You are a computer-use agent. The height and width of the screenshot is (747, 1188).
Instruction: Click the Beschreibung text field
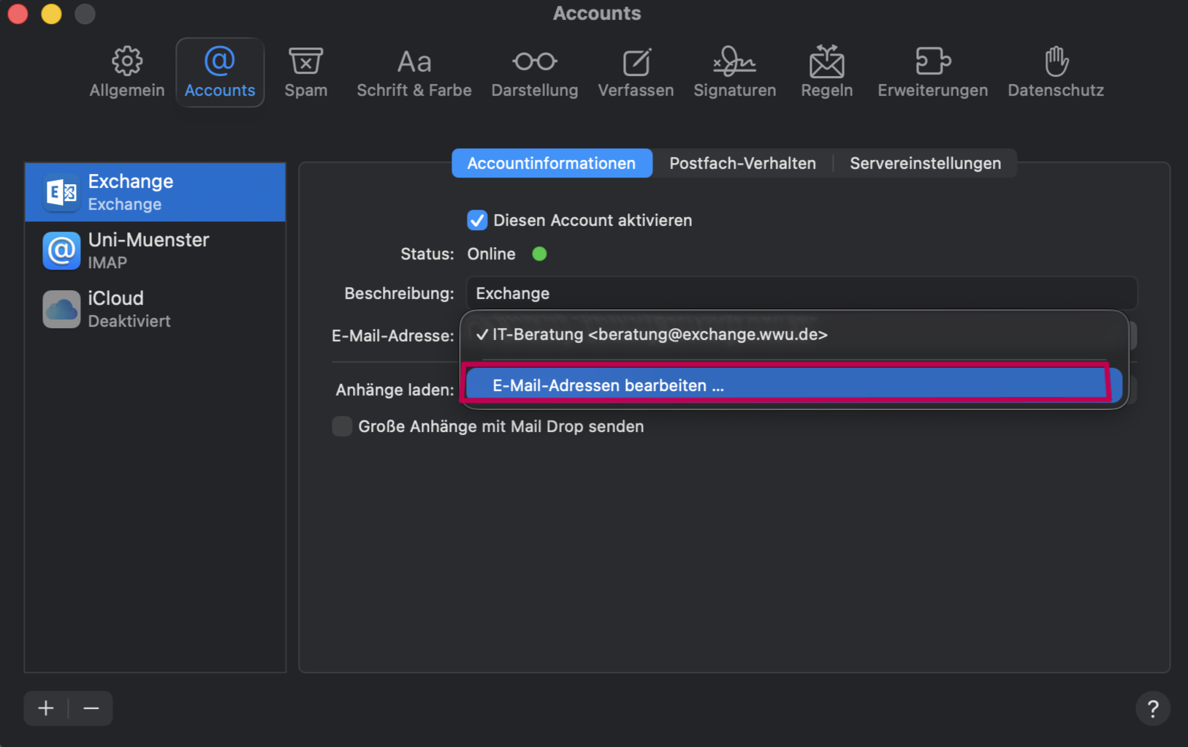(x=801, y=293)
